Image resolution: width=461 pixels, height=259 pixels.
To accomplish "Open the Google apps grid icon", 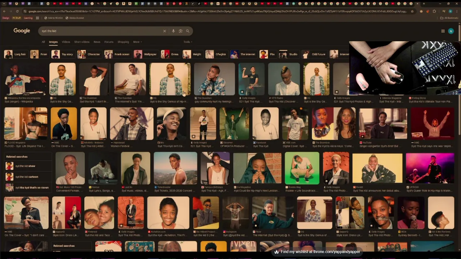I will click(x=443, y=31).
